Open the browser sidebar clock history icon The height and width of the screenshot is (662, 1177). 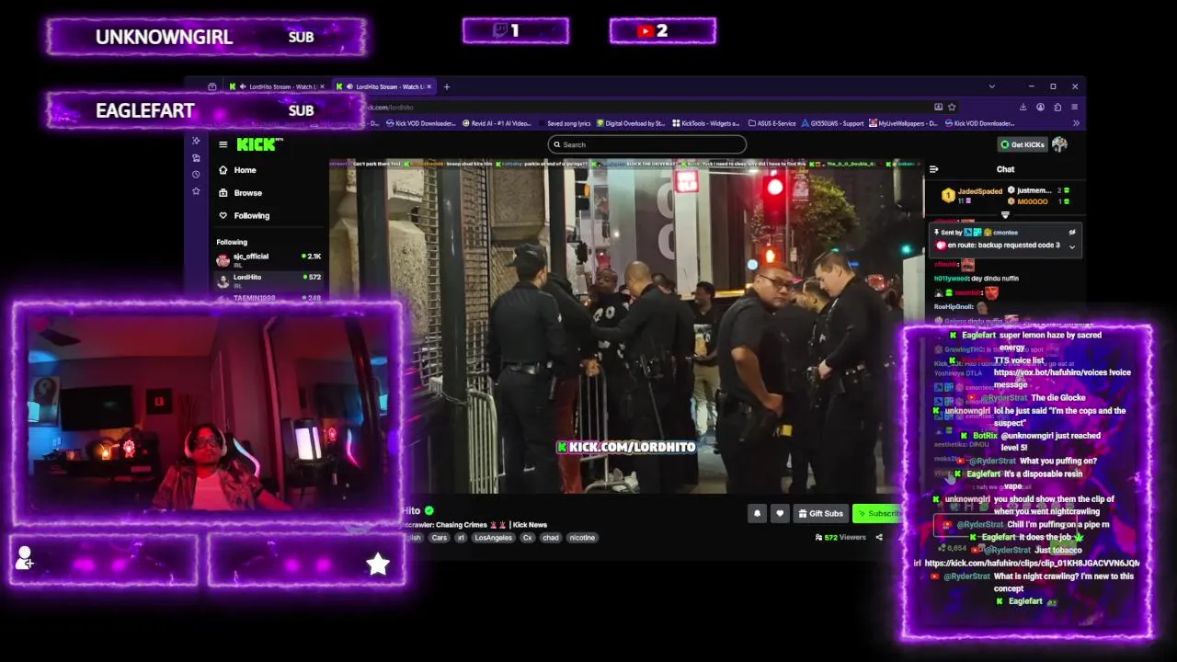tap(196, 175)
